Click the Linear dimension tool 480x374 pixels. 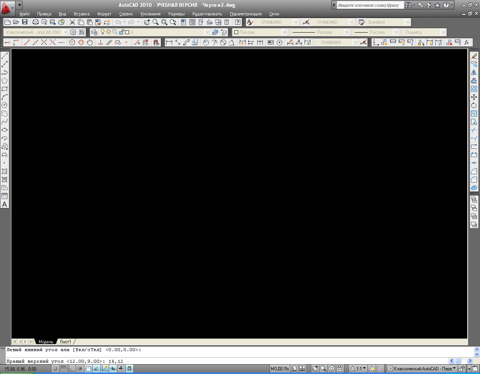pos(169,42)
